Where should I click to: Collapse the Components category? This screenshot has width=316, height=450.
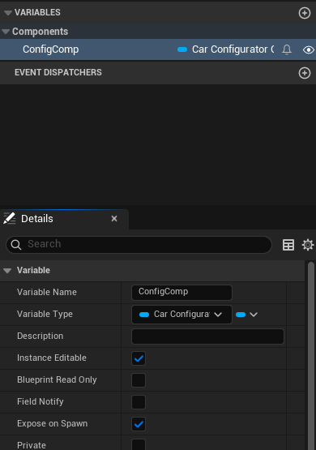6,32
